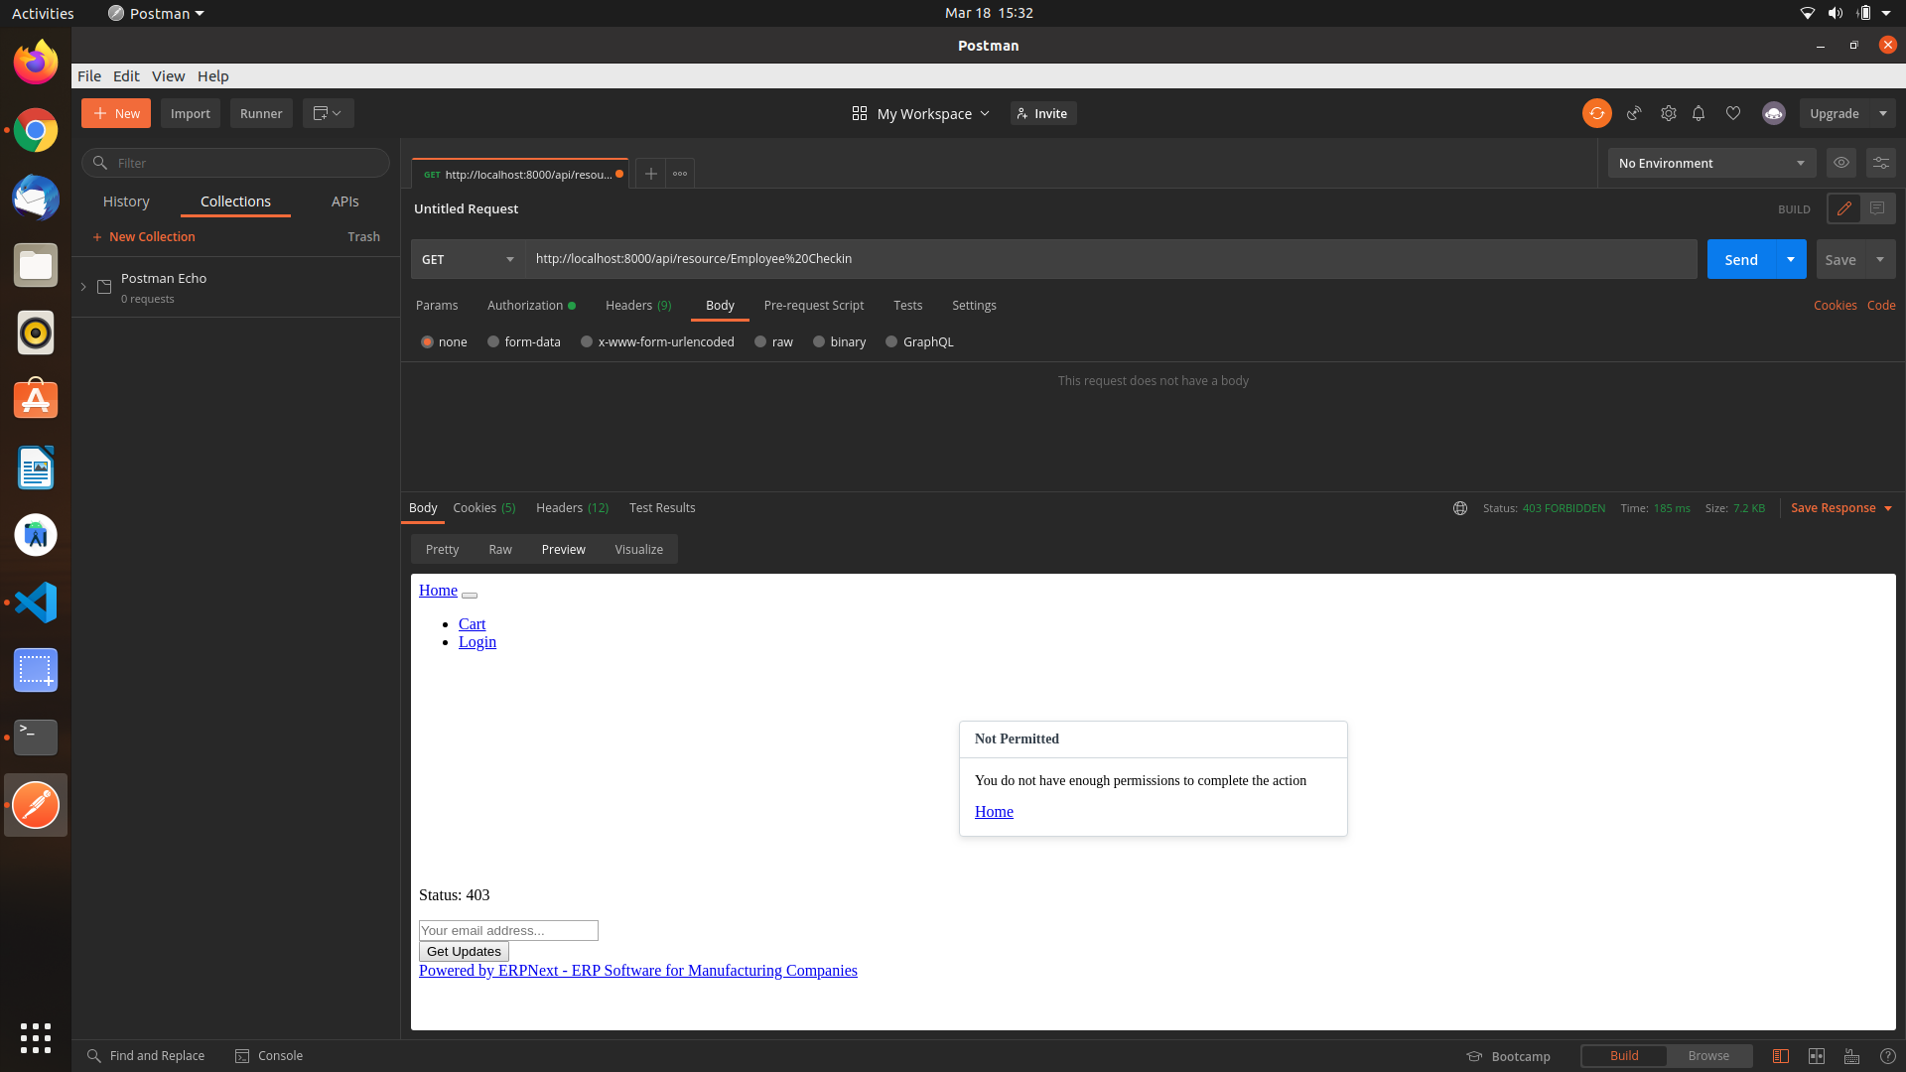The image size is (1906, 1072).
Task: Select x-www-form-urlencoded body type
Action: (587, 341)
